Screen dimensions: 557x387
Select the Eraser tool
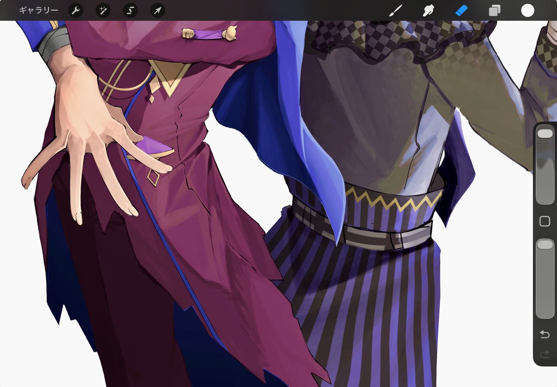coord(461,10)
